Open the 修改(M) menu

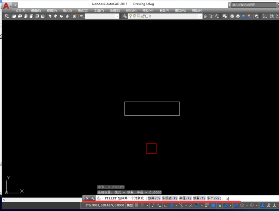[148, 11]
